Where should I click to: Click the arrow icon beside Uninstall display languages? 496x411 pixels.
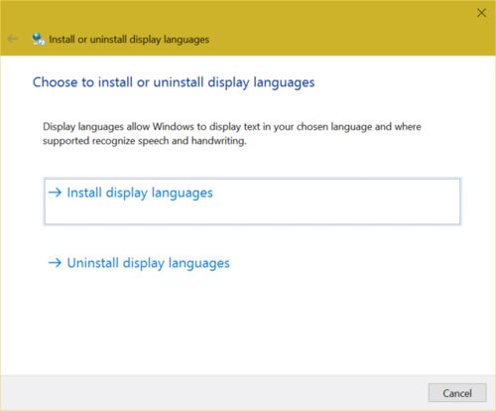pos(55,263)
